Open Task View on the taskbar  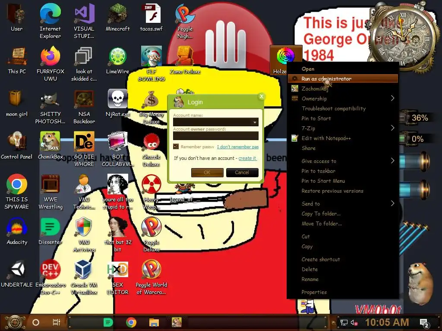click(57, 322)
